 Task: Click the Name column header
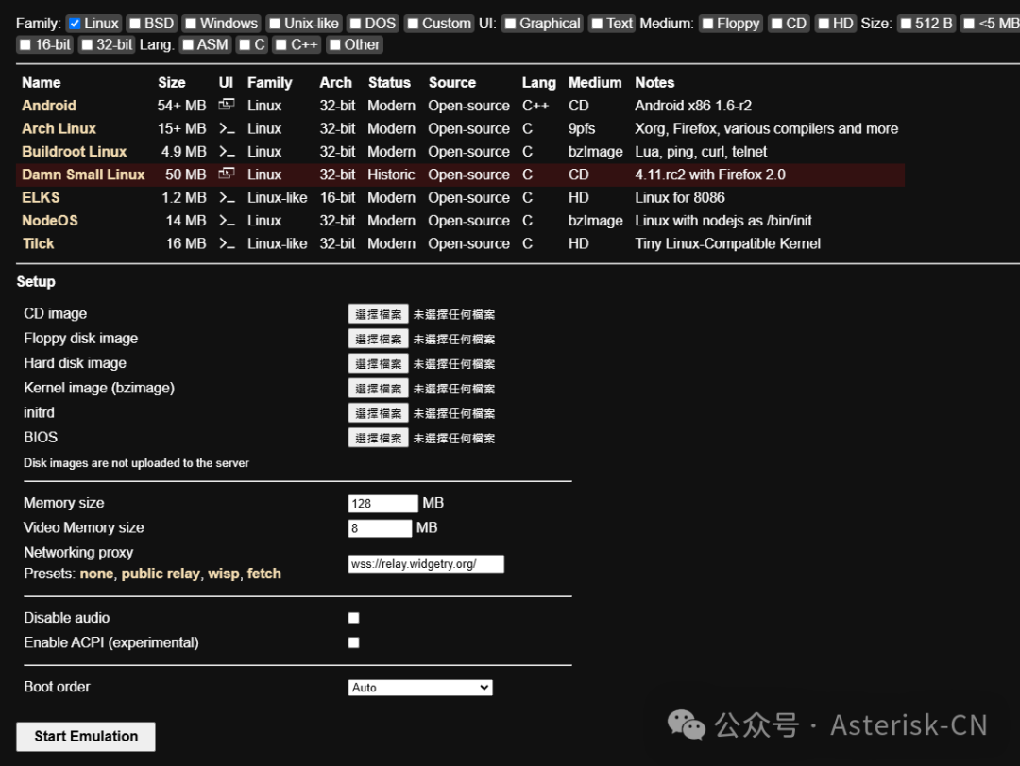41,82
